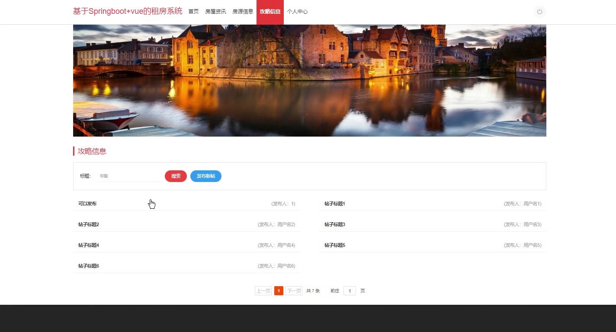Select page 1 in pagination

tap(279, 291)
